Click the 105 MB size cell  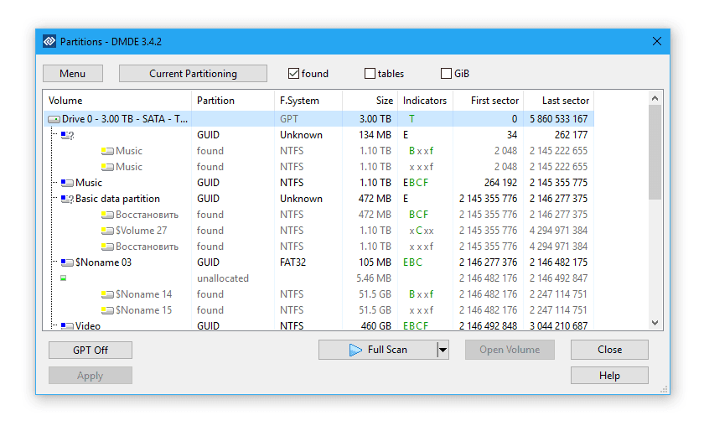click(x=375, y=262)
